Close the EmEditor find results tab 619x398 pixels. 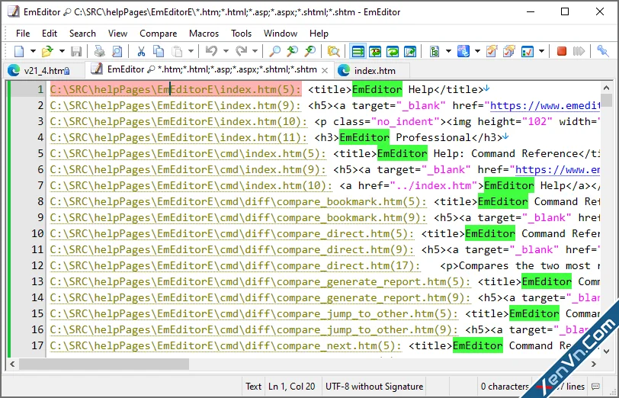[x=325, y=70]
